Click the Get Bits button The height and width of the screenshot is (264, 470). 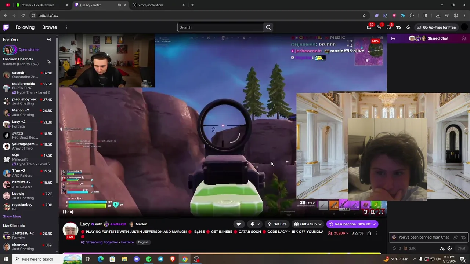point(277,224)
